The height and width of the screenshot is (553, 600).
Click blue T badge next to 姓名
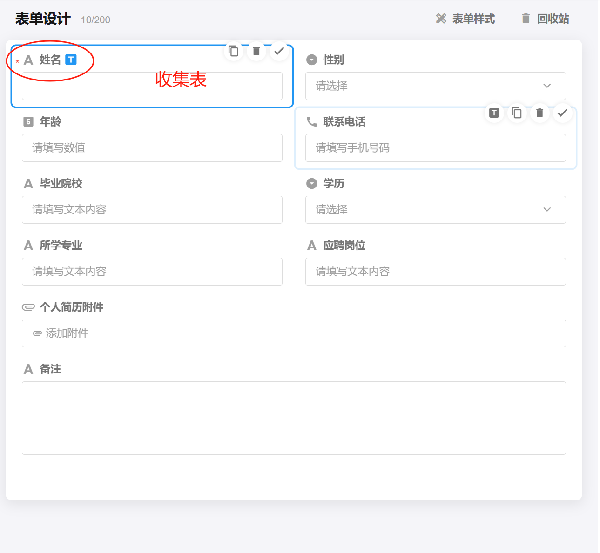[x=71, y=60]
